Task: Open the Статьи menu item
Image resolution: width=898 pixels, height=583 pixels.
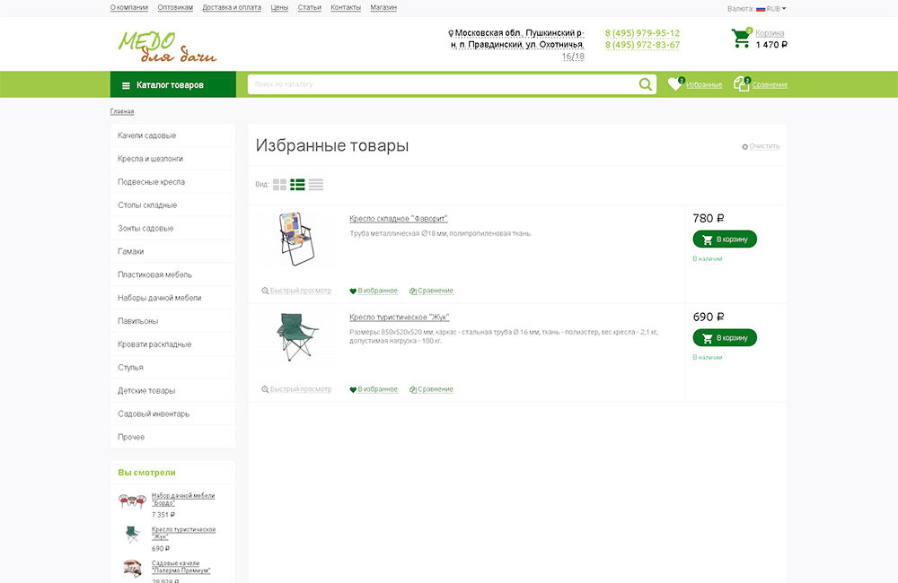Action: point(309,7)
